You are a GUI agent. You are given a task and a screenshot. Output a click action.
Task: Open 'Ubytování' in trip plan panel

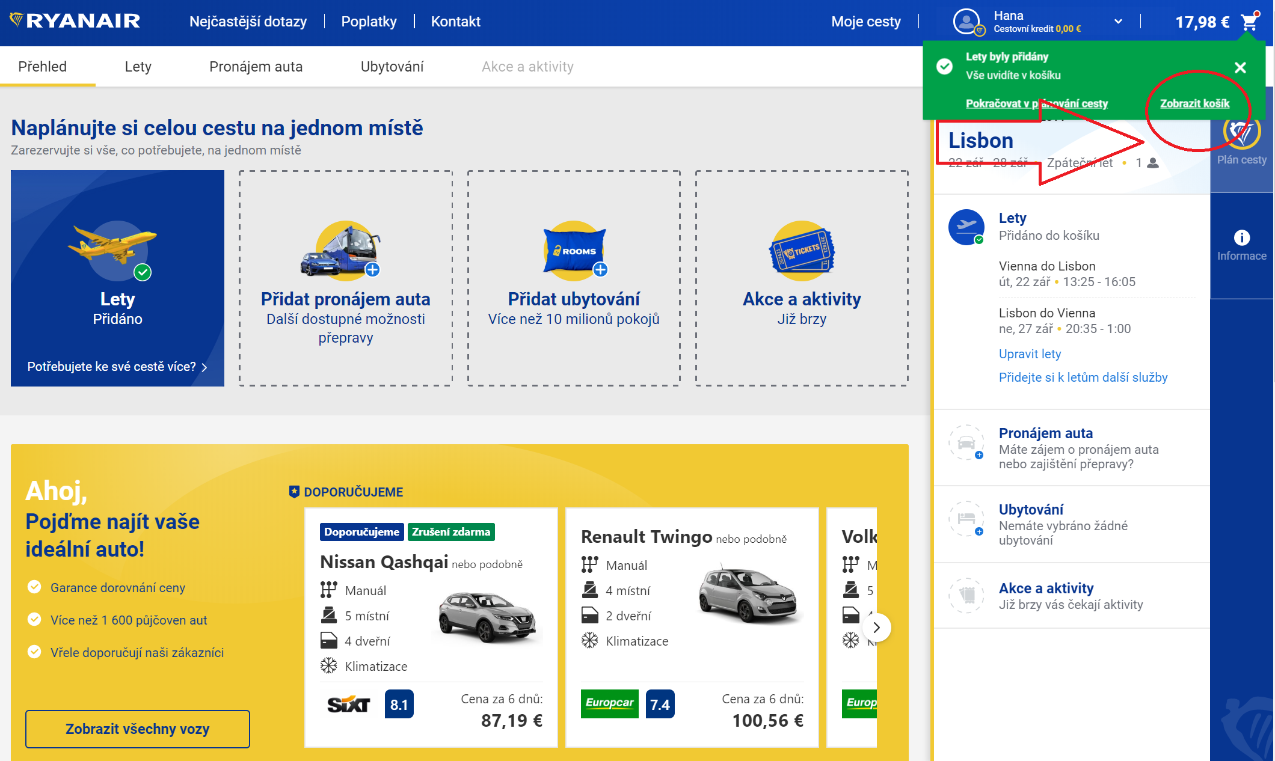1031,510
